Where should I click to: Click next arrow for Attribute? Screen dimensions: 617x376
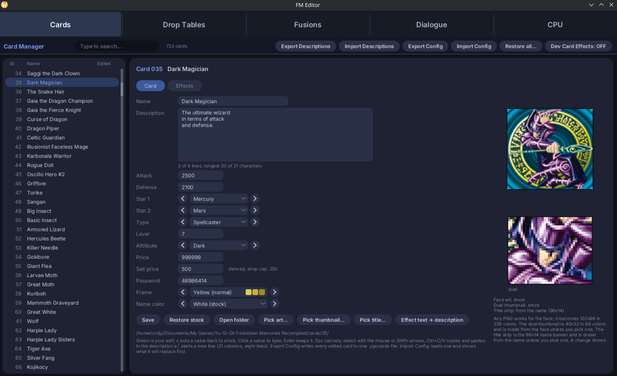point(255,245)
